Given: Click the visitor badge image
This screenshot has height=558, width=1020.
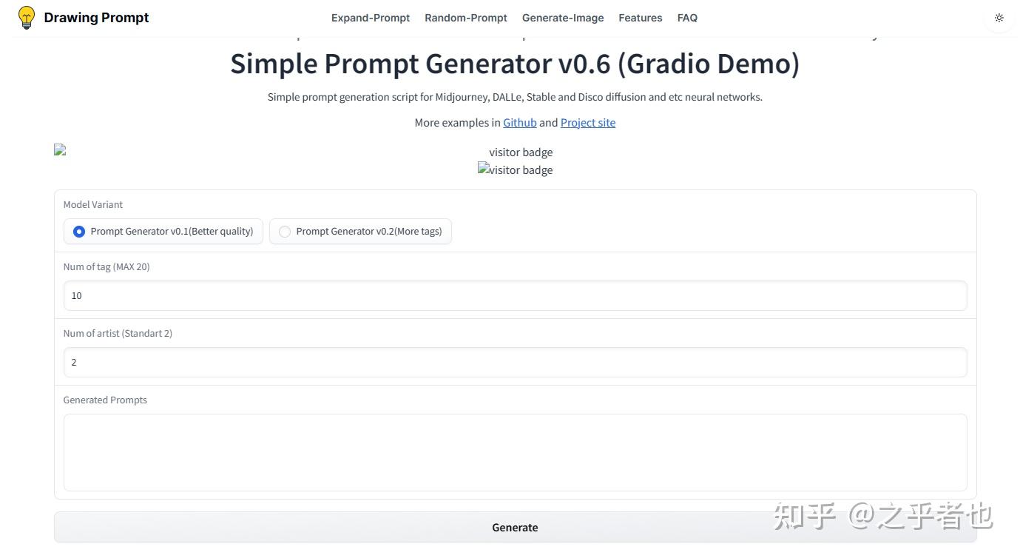Looking at the screenshot, I should click(x=515, y=170).
